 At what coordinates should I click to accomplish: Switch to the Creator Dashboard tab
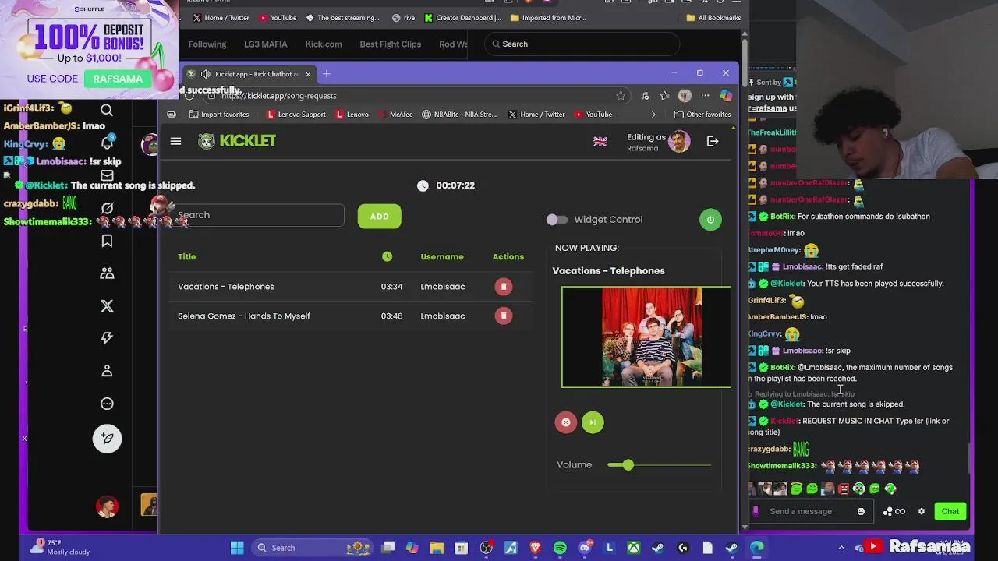click(462, 18)
